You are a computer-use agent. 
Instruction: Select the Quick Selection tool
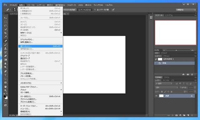(5, 29)
